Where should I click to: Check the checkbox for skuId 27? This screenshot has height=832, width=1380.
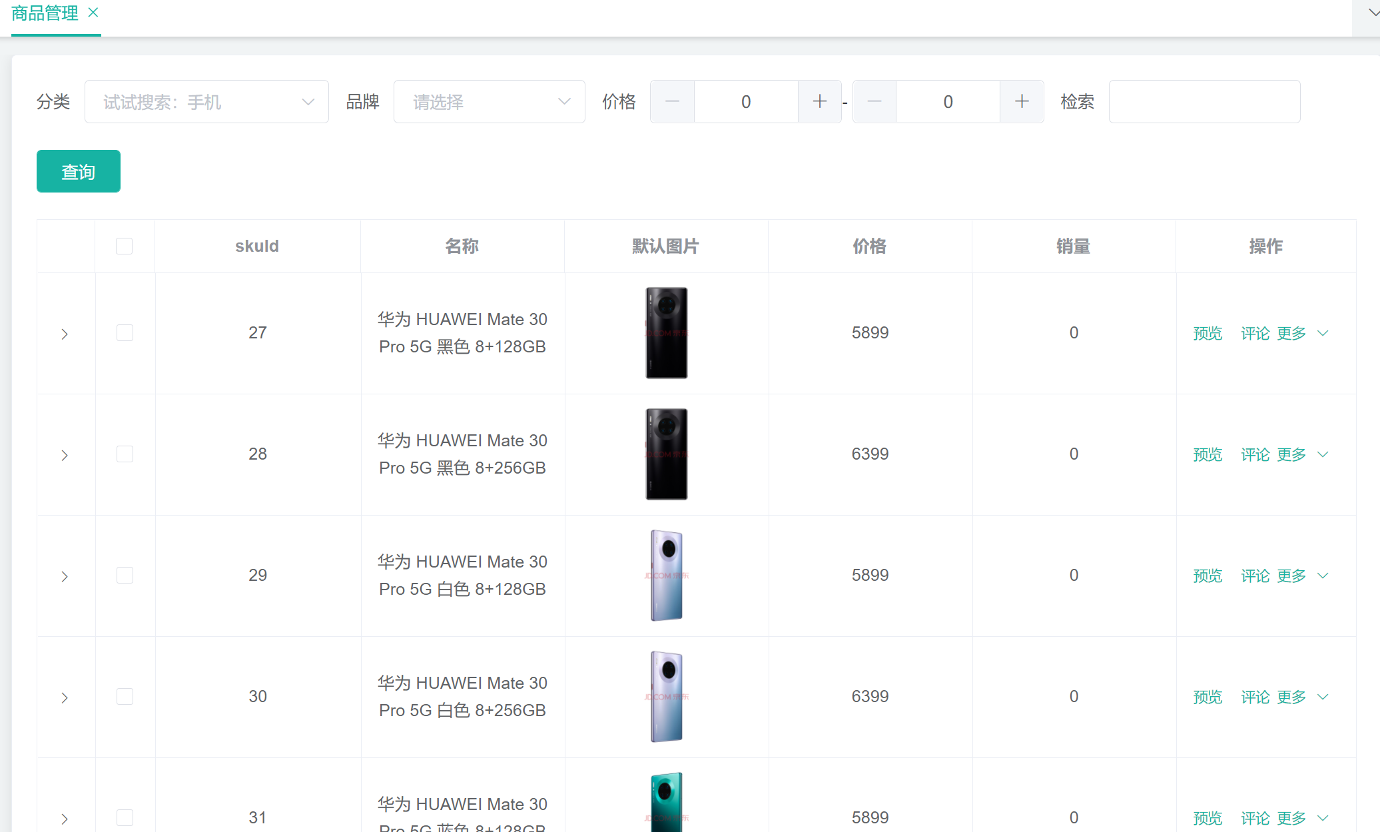coord(125,333)
